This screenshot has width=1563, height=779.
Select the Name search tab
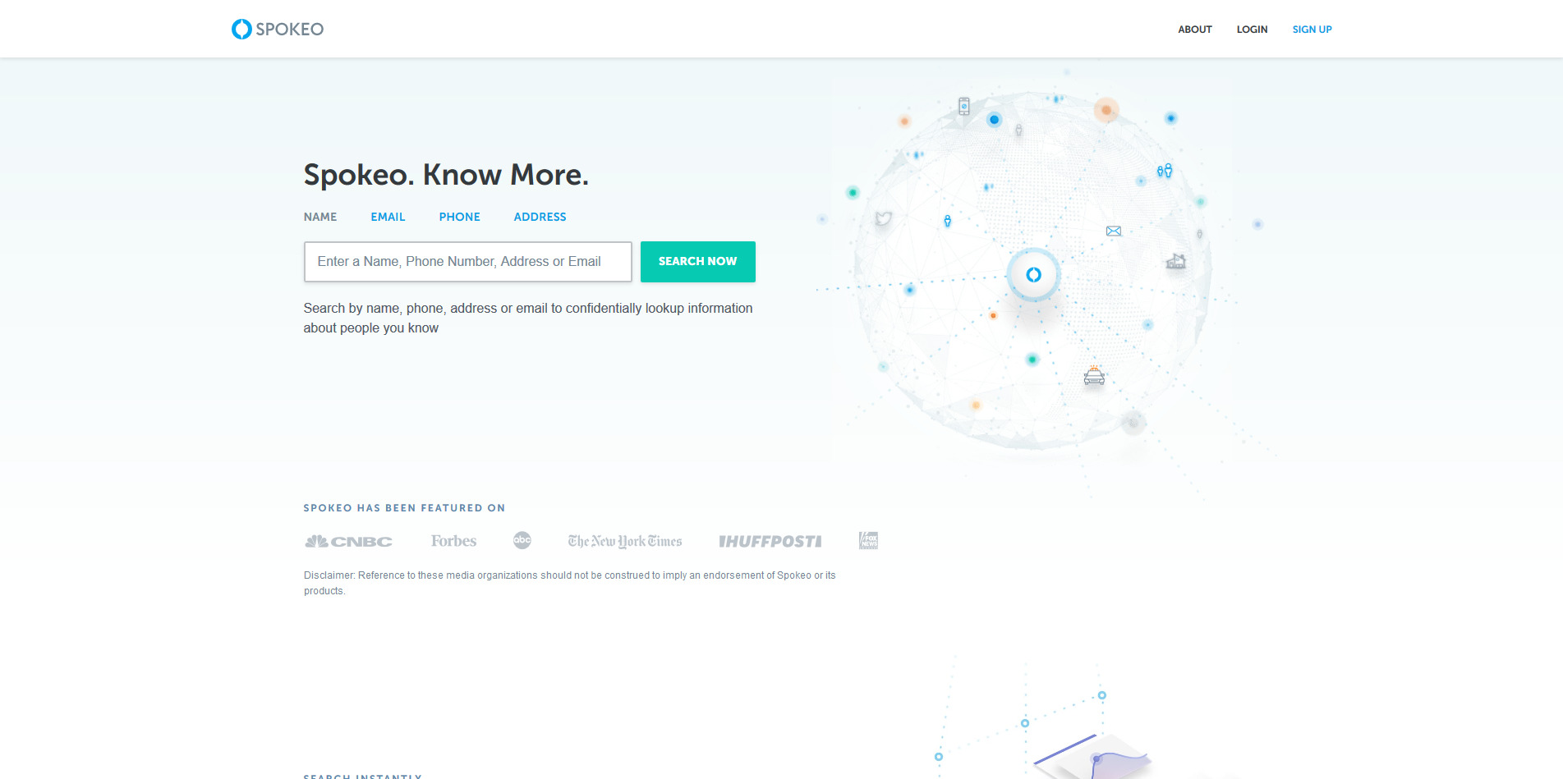click(320, 217)
